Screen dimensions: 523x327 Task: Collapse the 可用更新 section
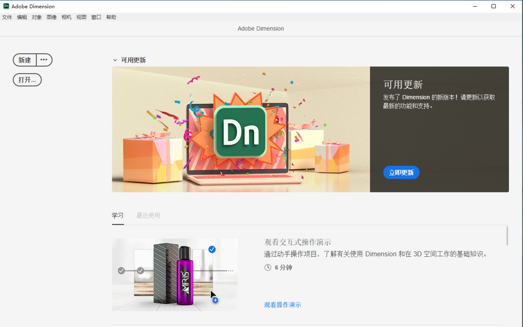pyautogui.click(x=115, y=60)
